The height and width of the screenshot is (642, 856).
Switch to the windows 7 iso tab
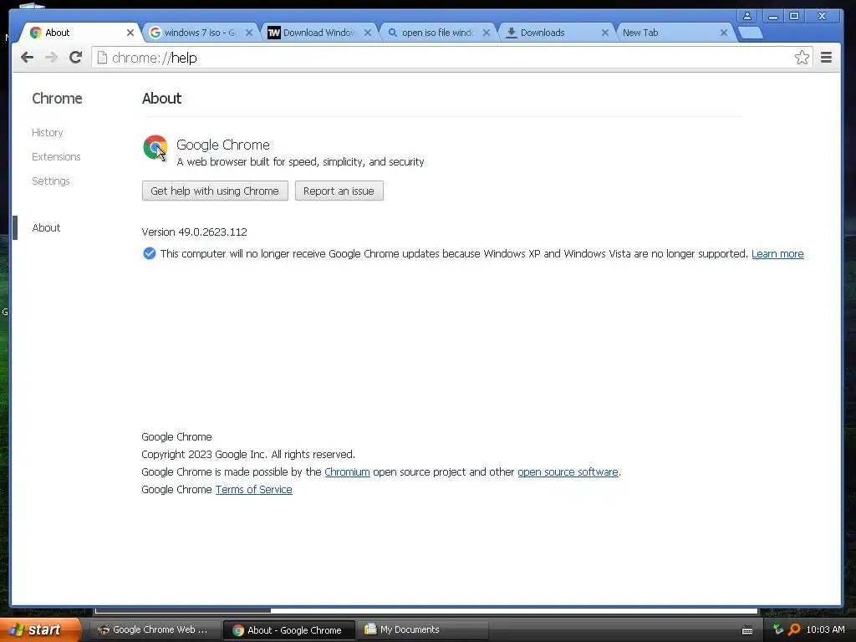click(200, 33)
